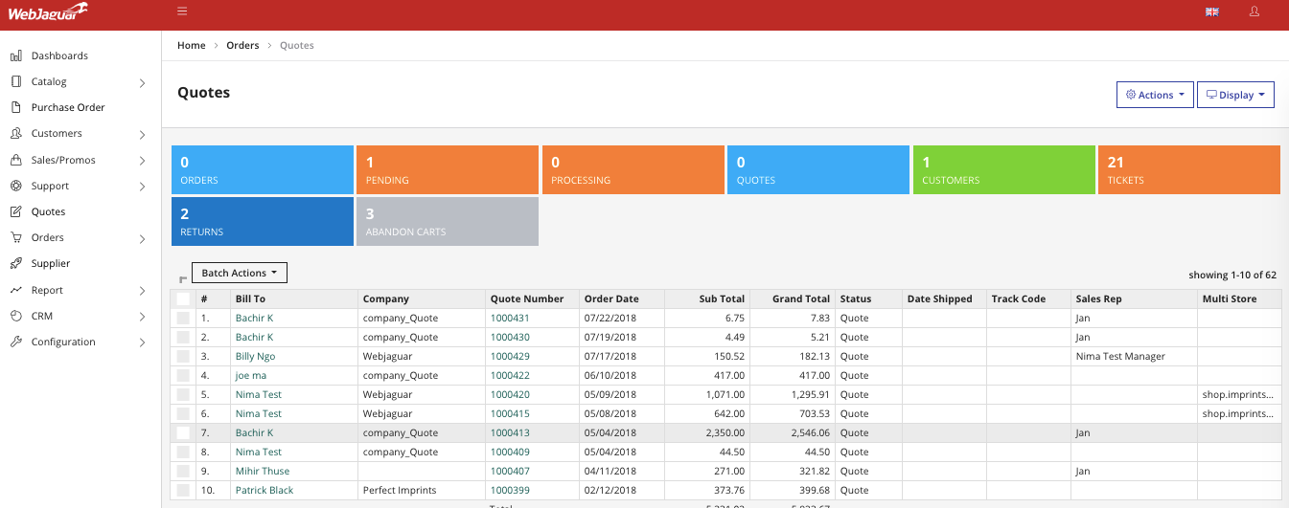Check the row 3 checkbox for Billy Ngo
The height and width of the screenshot is (508, 1289).
pos(183,356)
